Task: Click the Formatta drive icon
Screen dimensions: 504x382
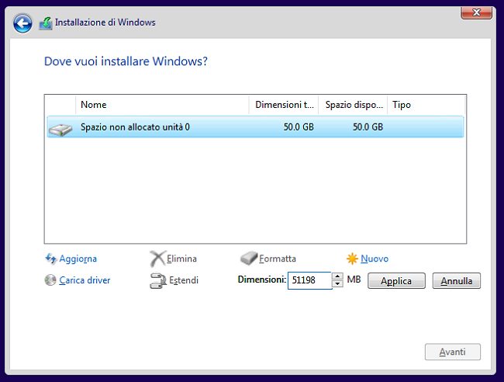Action: coord(249,258)
